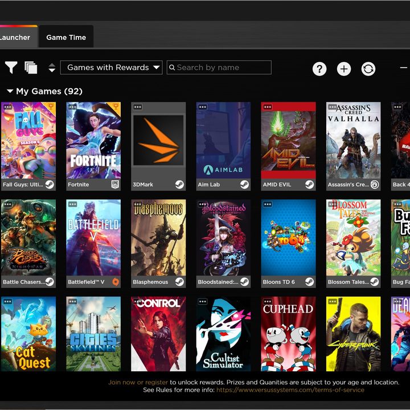Click the Steam icon on 3DMark label
The image size is (410, 410).
tap(179, 184)
